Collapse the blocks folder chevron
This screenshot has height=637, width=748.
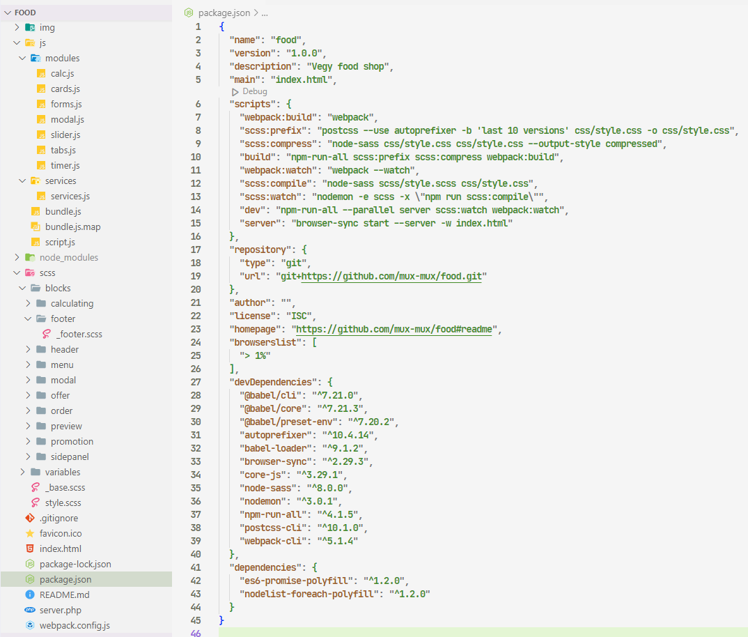click(22, 288)
